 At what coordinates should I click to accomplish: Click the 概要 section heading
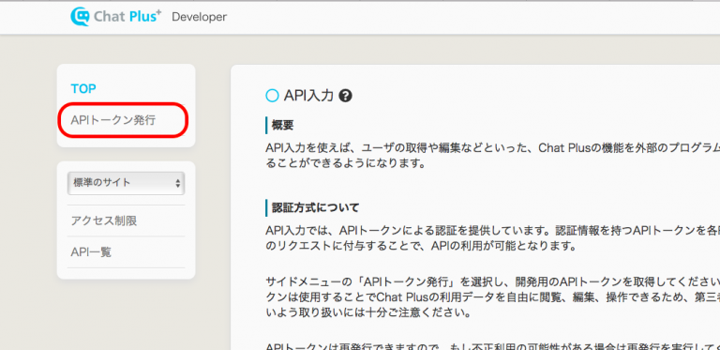point(283,125)
